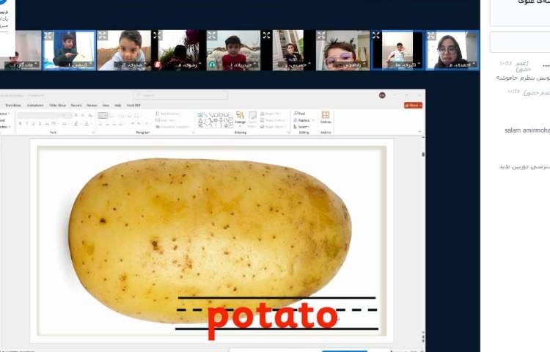Click the font name combo box

coord(39,115)
